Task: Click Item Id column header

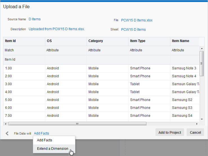Action: [x=24, y=41]
